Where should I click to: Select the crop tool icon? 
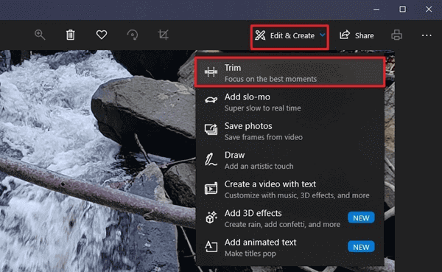tap(164, 35)
